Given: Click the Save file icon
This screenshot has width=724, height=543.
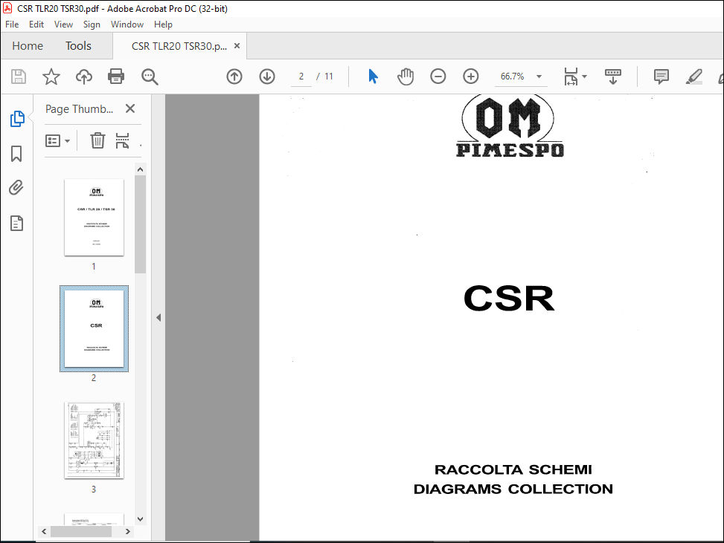Looking at the screenshot, I should tap(19, 77).
